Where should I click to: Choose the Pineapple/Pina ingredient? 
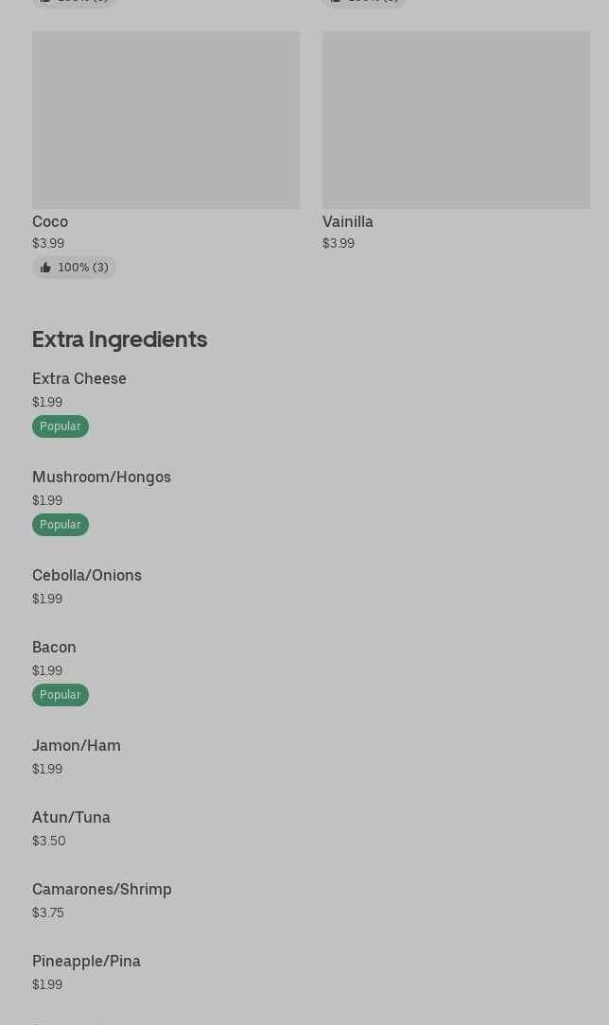coord(86,961)
